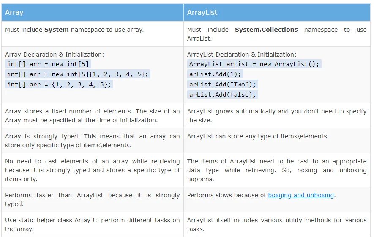The height and width of the screenshot is (240, 374).
Task: Click the "Array is strongly typed" cell
Action: [92, 141]
